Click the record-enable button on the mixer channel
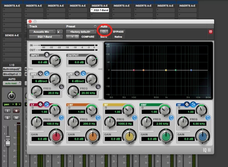228x167 pixels. [x=17, y=111]
